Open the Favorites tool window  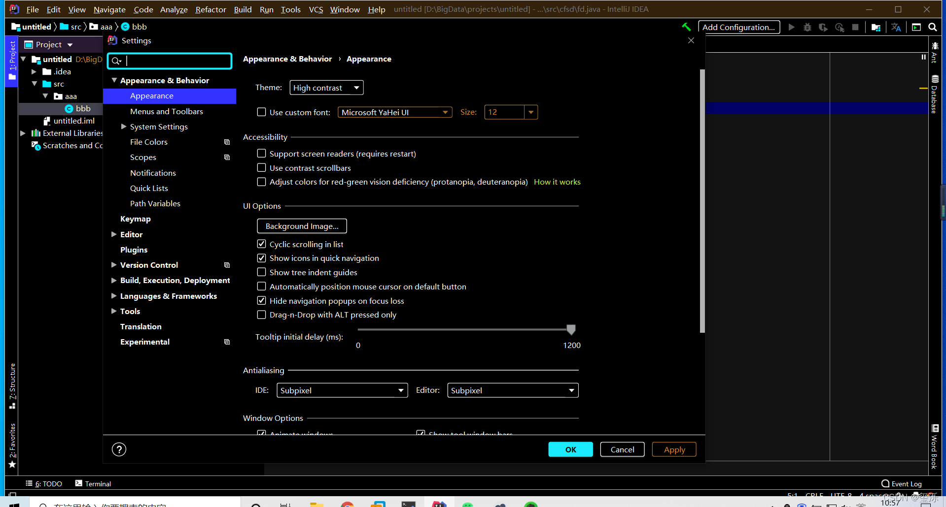12,446
